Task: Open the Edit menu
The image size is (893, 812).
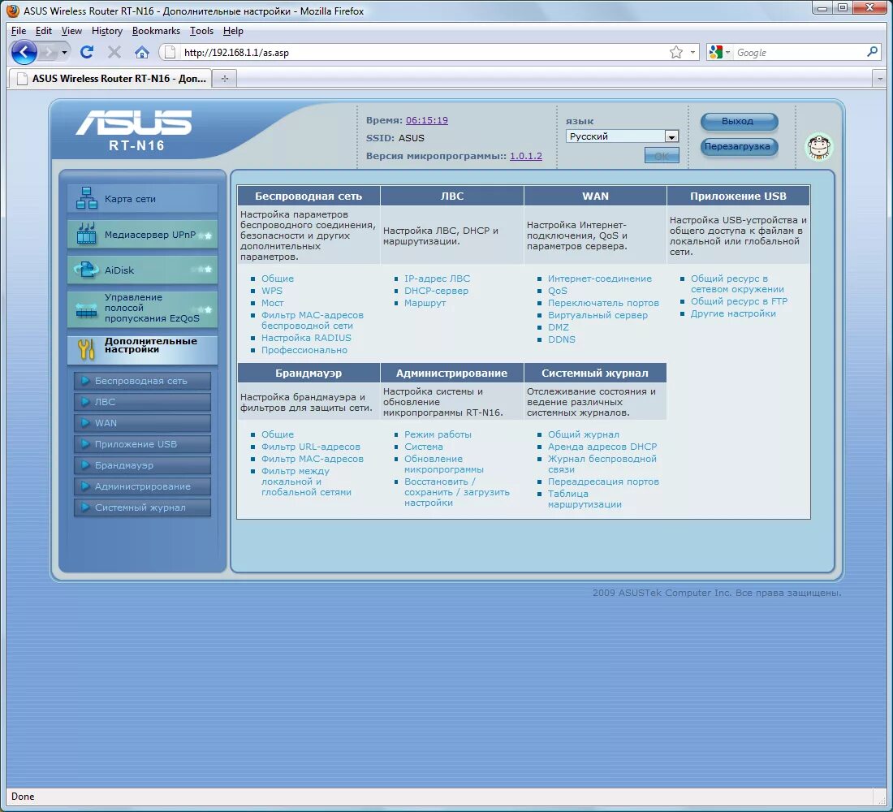Action: point(43,31)
